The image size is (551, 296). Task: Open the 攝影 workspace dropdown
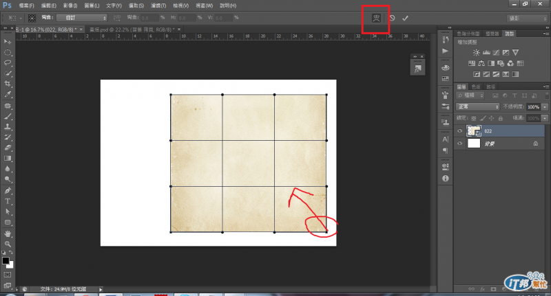pyautogui.click(x=527, y=19)
